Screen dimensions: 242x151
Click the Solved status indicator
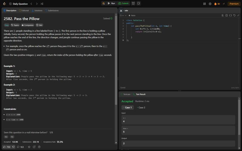[x=108, y=18]
